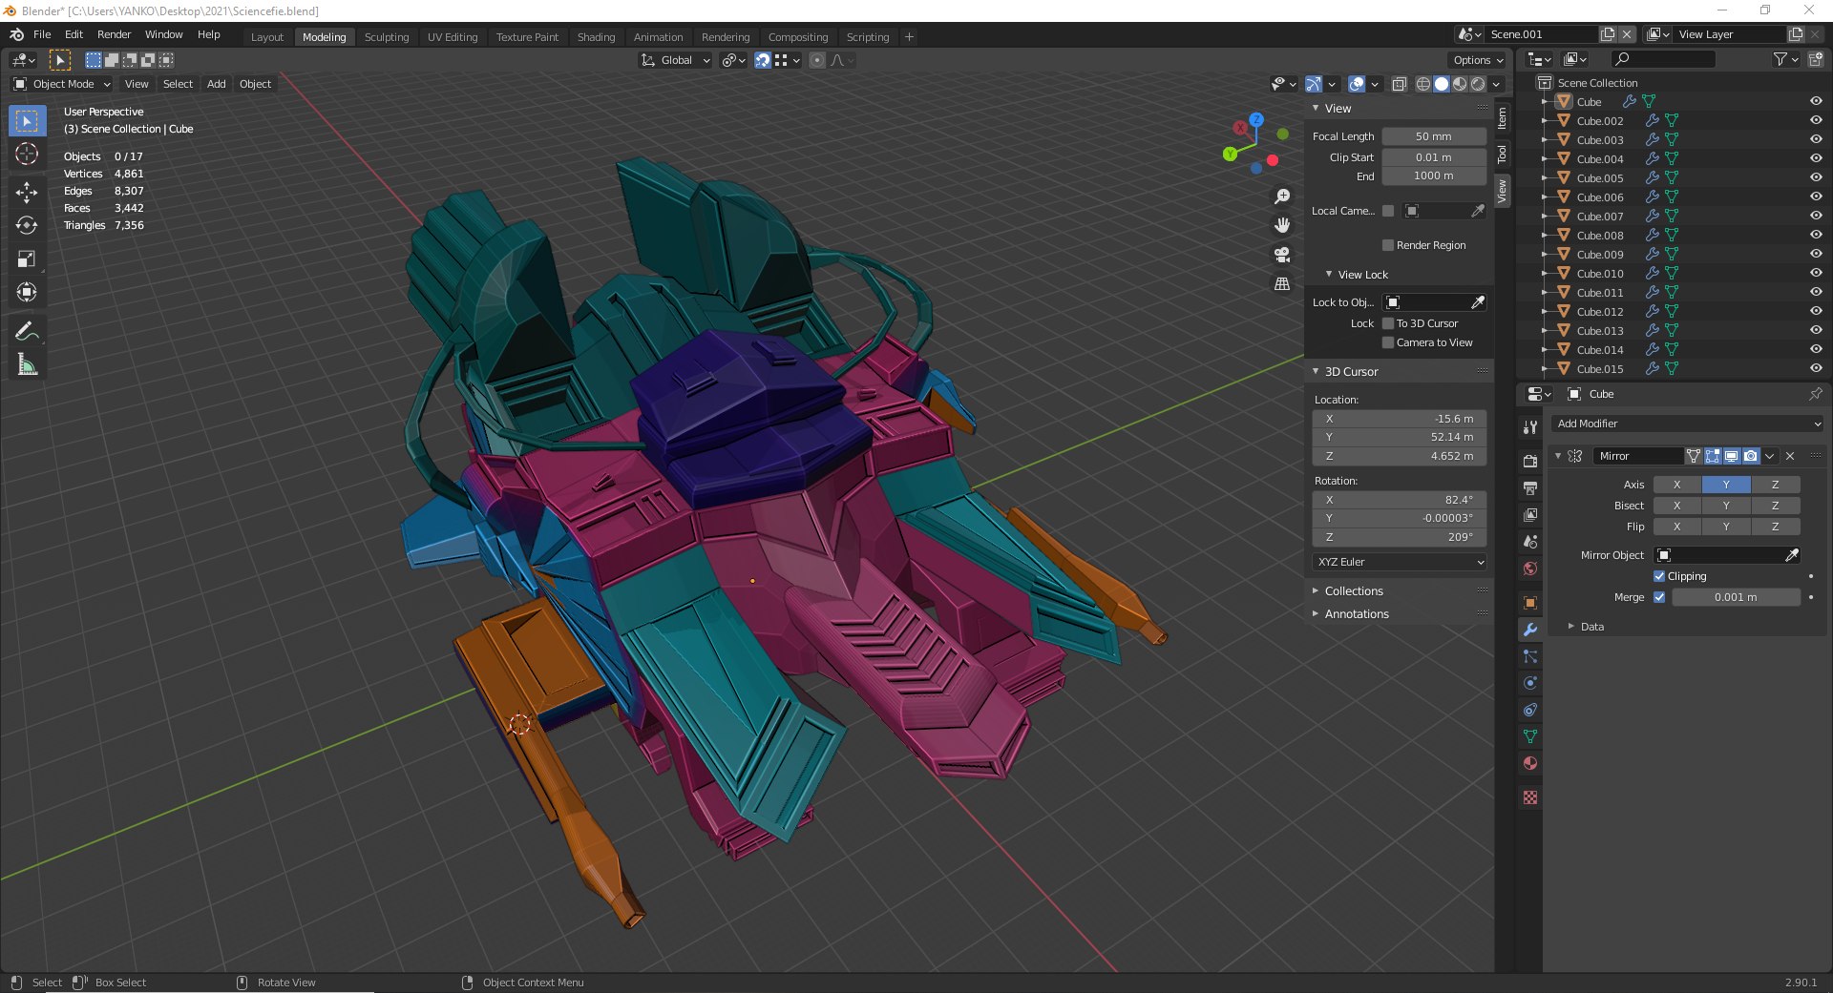This screenshot has width=1833, height=993.
Task: Enable the Render Region checkbox
Action: [x=1388, y=245]
